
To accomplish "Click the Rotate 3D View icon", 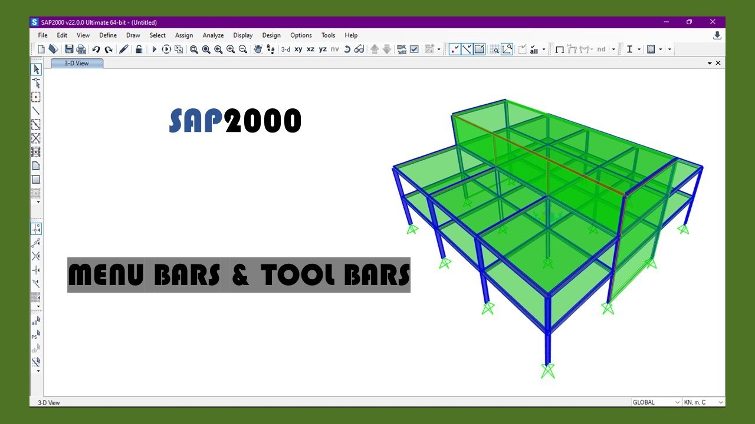I will coord(347,49).
